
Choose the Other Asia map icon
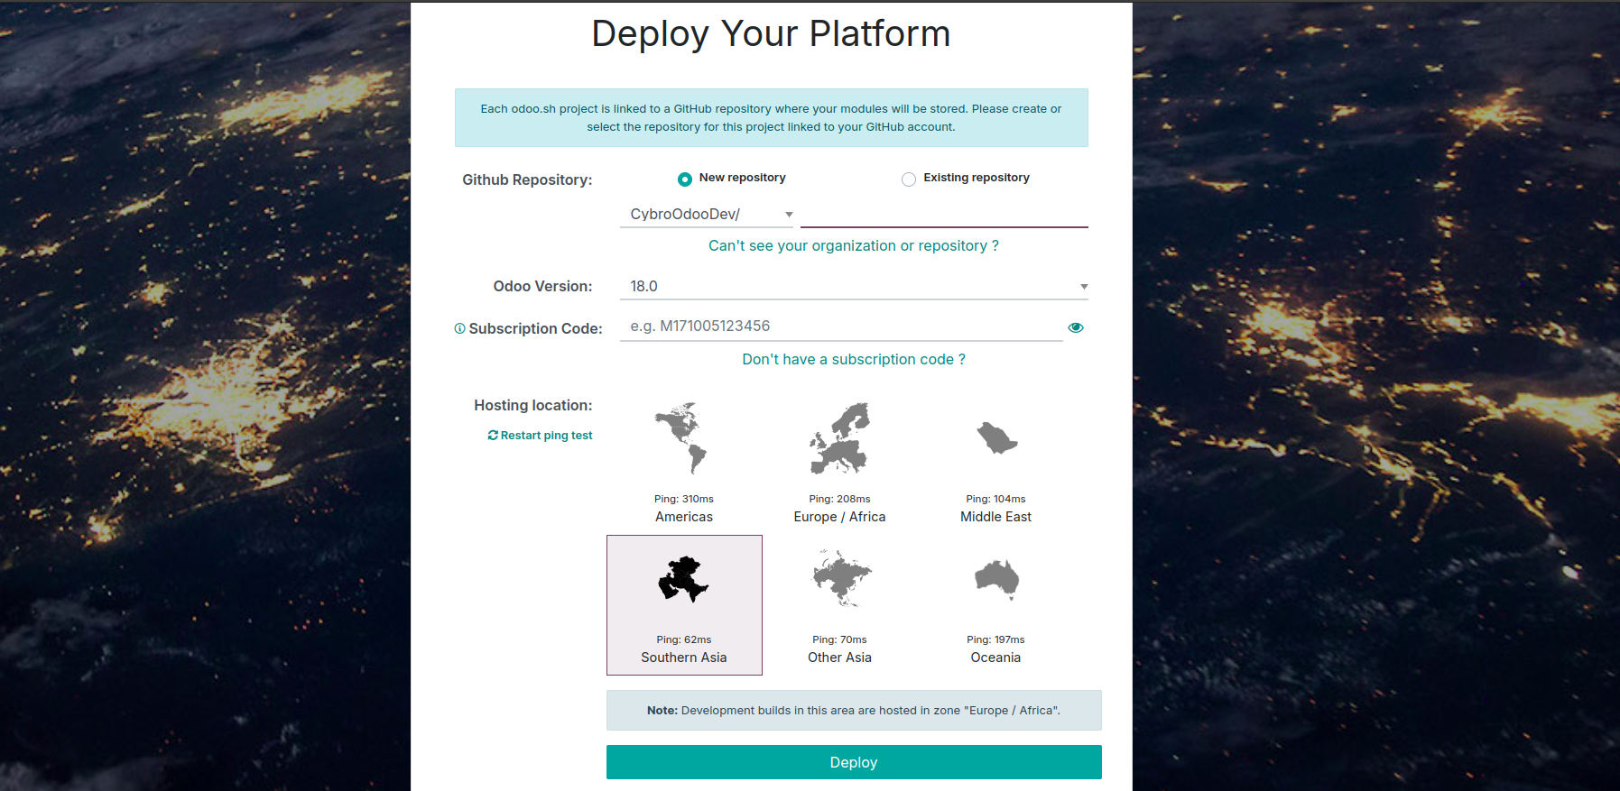pos(840,579)
